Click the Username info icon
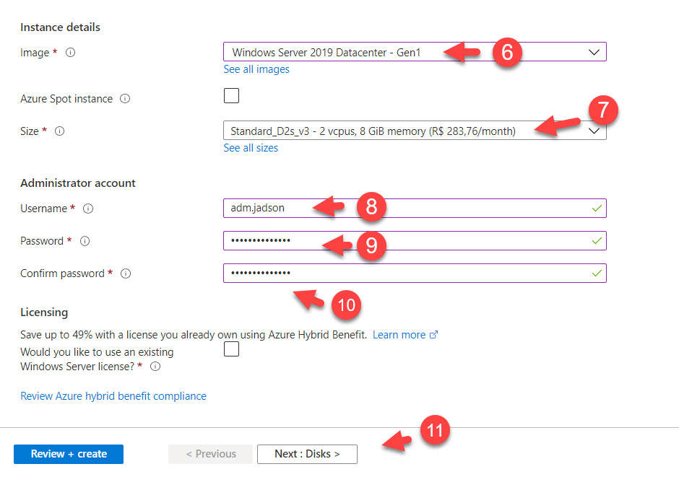 (x=88, y=209)
